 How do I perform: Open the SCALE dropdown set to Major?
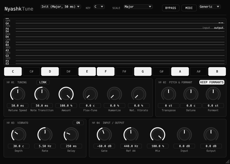click(x=138, y=7)
